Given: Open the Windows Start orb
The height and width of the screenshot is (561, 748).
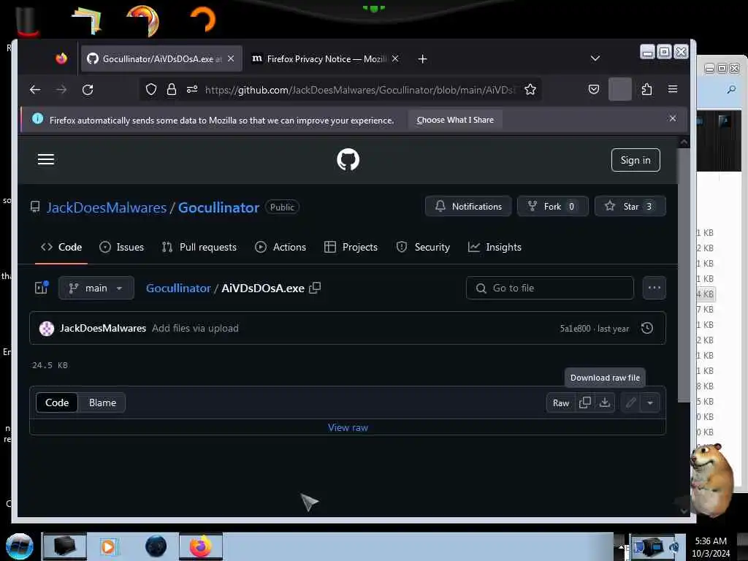Looking at the screenshot, I should tap(20, 547).
